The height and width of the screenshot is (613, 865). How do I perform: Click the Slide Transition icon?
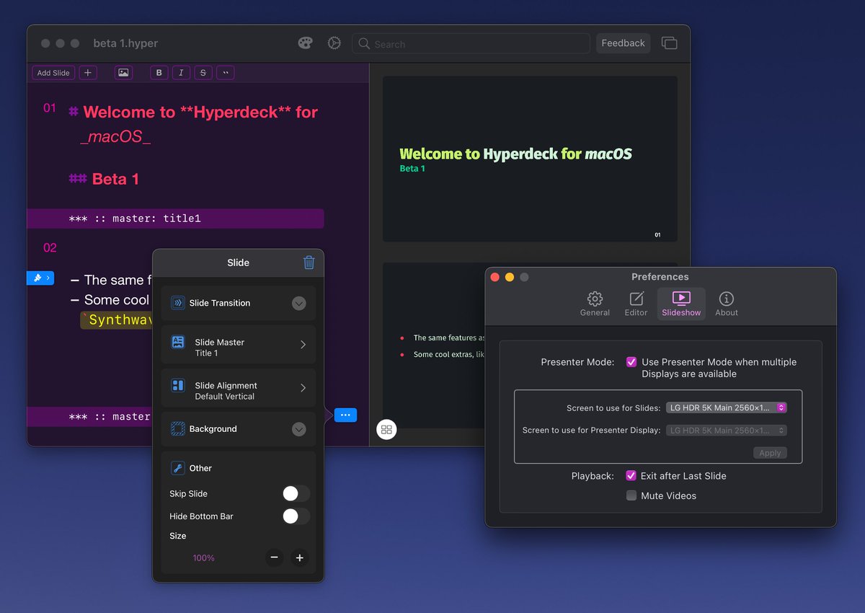coord(177,303)
